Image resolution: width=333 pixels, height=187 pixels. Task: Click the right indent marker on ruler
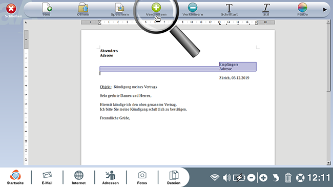pyautogui.click(x=257, y=23)
